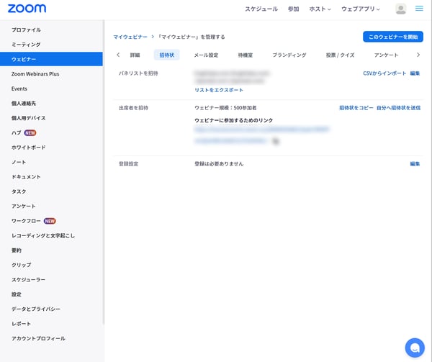Expand the ウェブアプリ dropdown menu

(361, 9)
